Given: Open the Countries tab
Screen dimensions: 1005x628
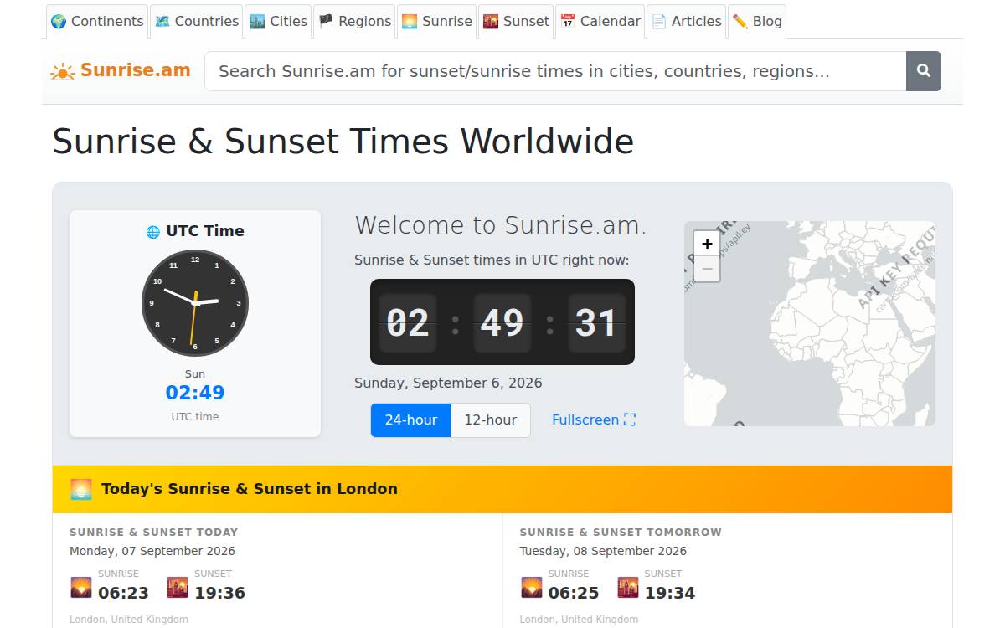Looking at the screenshot, I should pyautogui.click(x=197, y=22).
